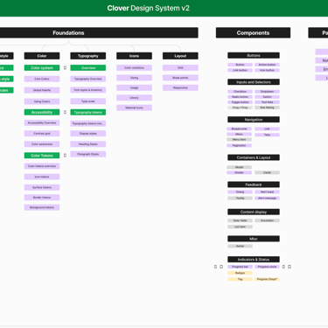
Task: Select the Containers & Layout header
Action: pyautogui.click(x=254, y=157)
